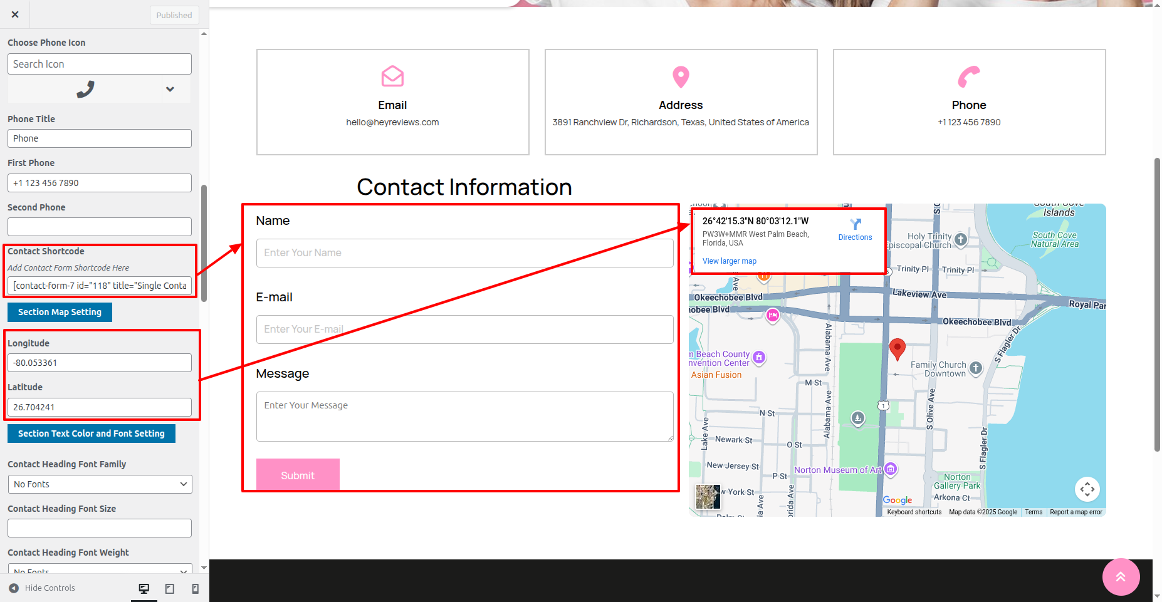Image resolution: width=1162 pixels, height=602 pixels.
Task: Open Section Text Color and Font Setting
Action: pyautogui.click(x=92, y=433)
